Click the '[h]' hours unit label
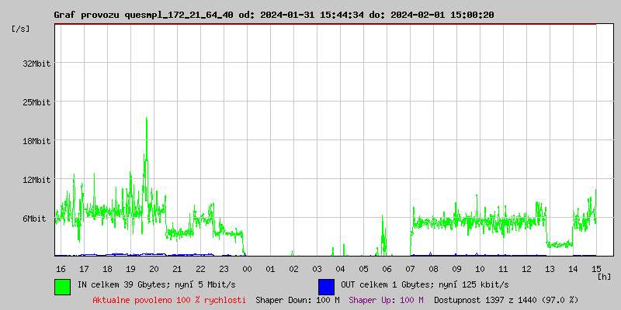Image resolution: width=621 pixels, height=310 pixels. tap(605, 277)
